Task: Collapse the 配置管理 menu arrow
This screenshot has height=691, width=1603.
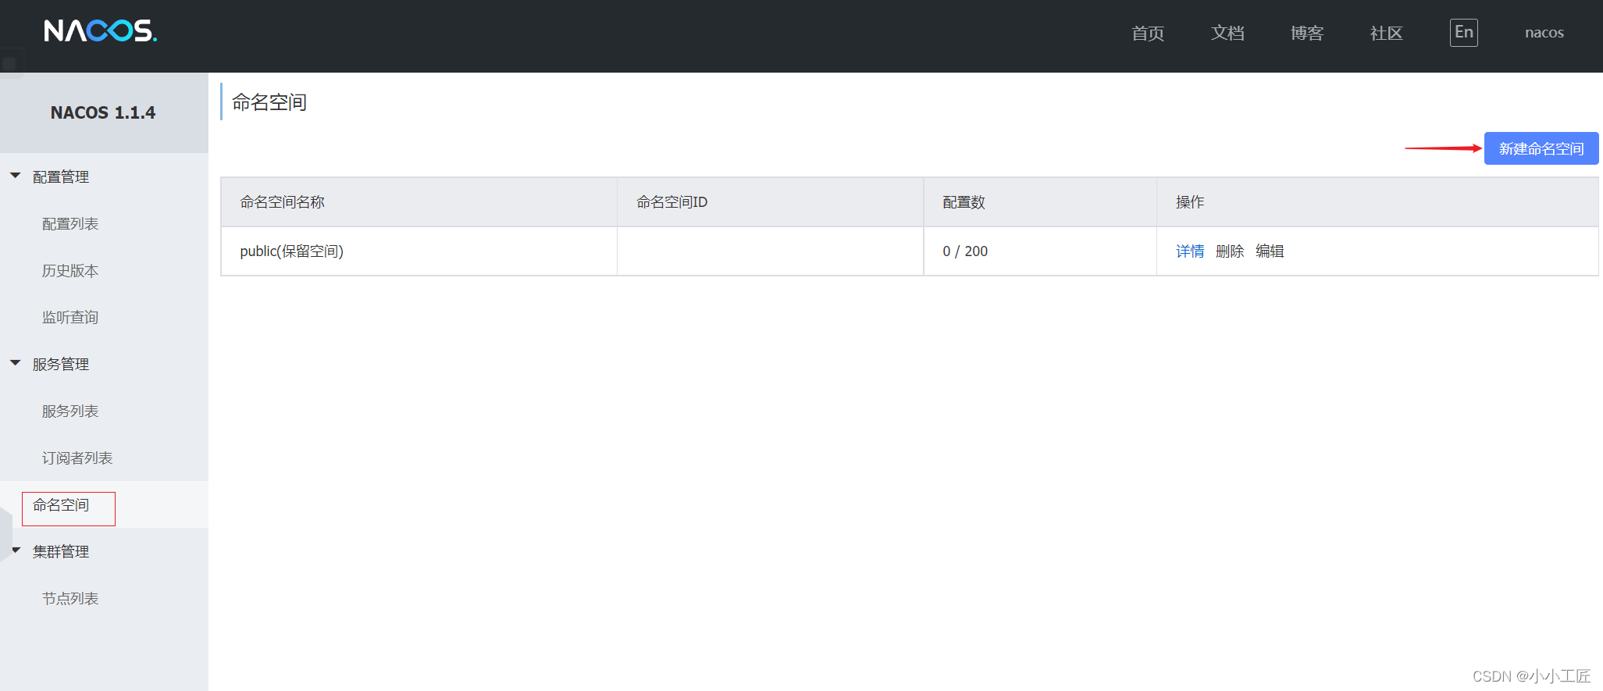Action: (15, 176)
